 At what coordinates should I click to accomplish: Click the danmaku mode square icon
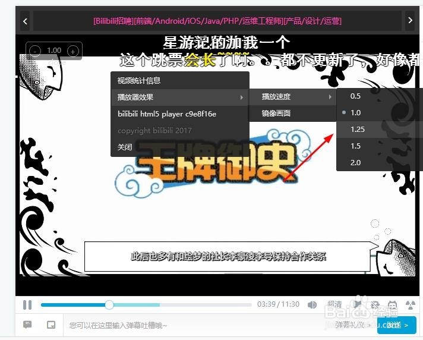tap(51, 325)
